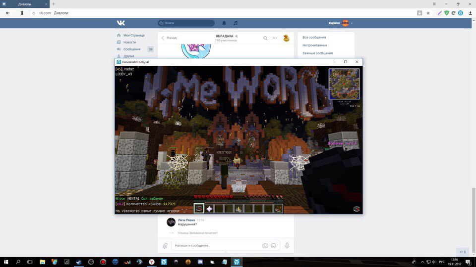This screenshot has width=476, height=267.
Task: Record a voice message with the microphone
Action: (287, 246)
